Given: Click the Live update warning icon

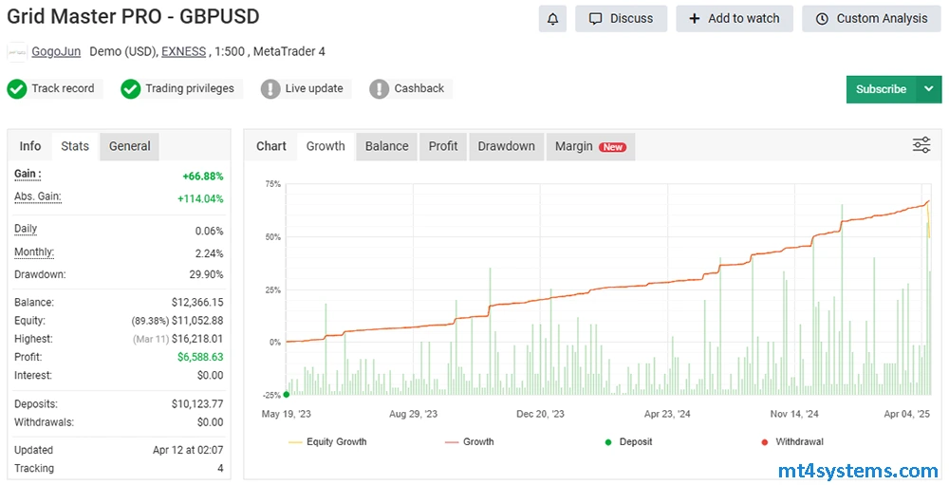Looking at the screenshot, I should (x=270, y=89).
